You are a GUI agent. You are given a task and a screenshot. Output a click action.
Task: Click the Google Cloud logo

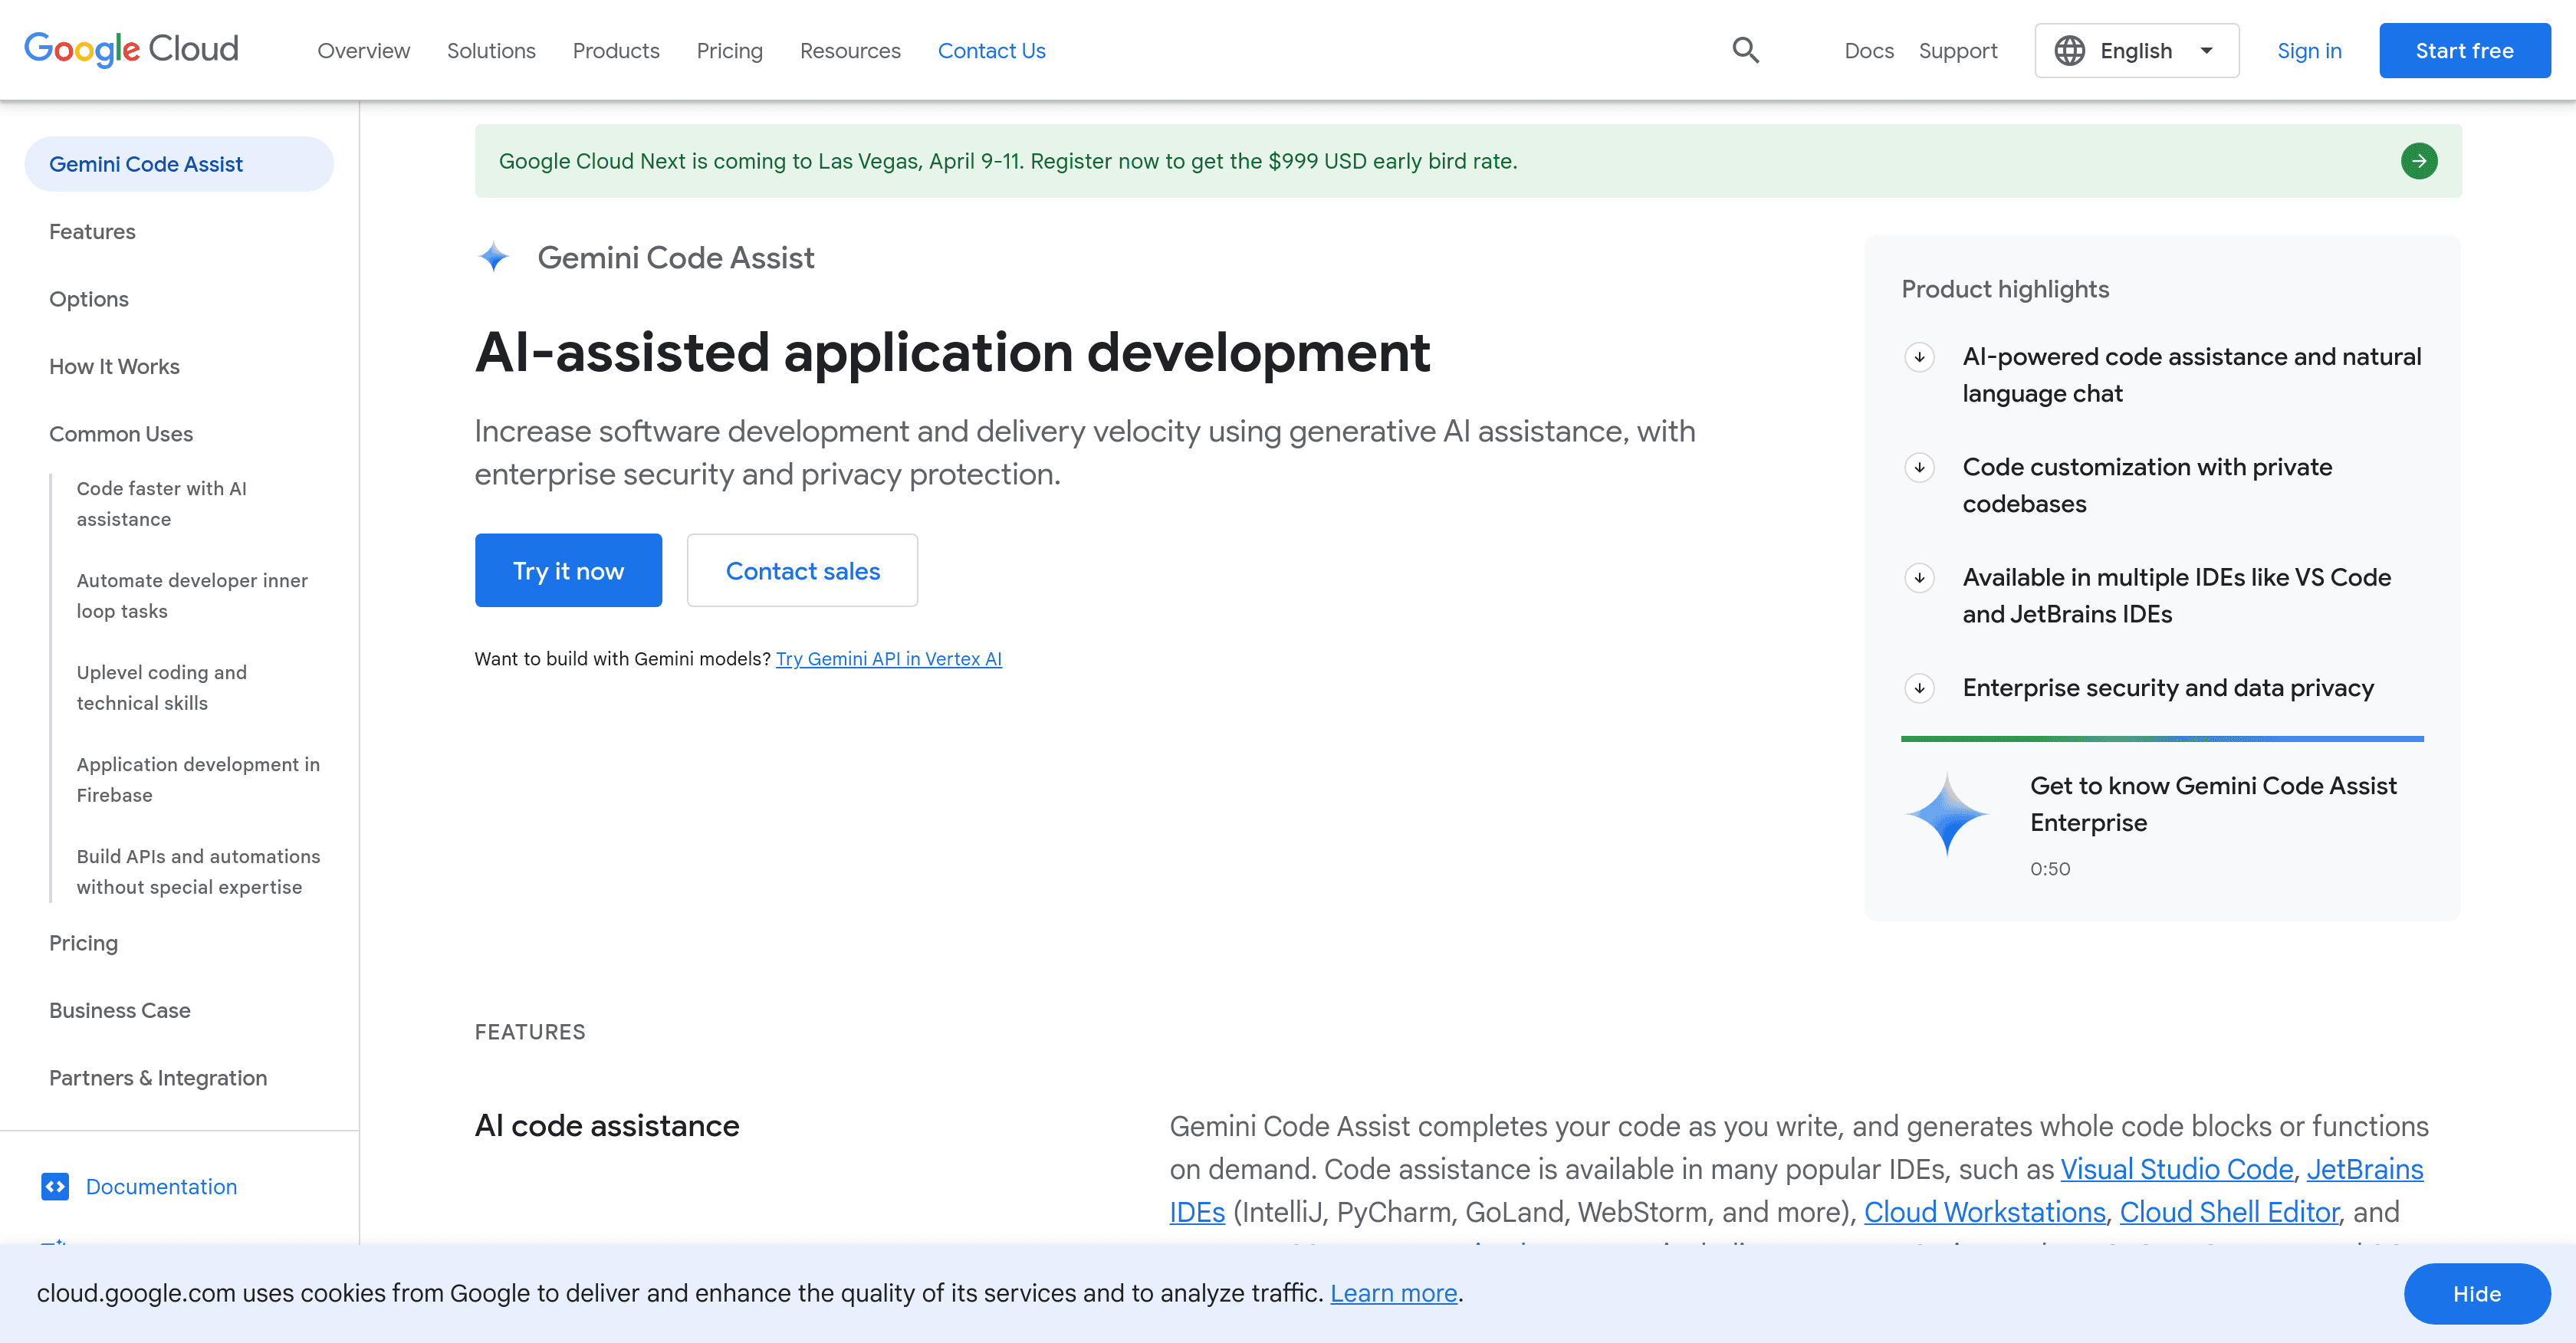131,49
